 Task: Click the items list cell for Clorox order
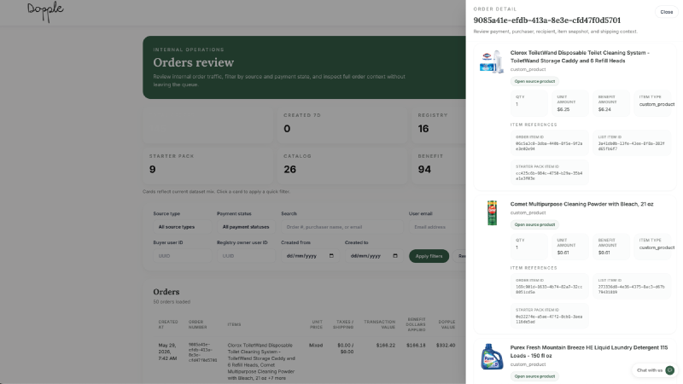pos(261,361)
